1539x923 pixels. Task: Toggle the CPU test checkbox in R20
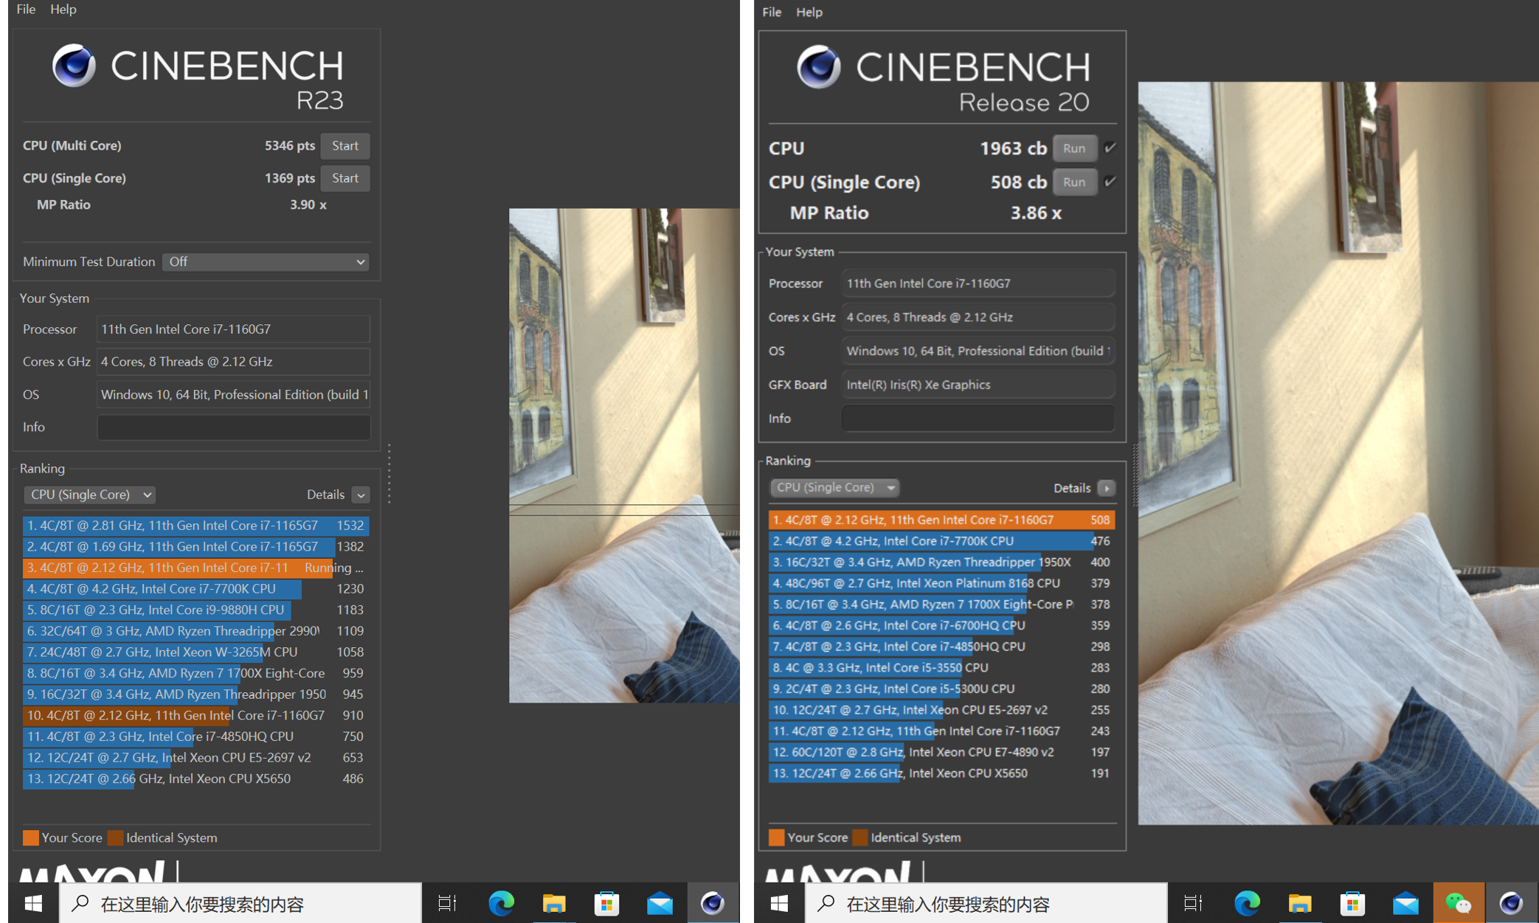1110,148
